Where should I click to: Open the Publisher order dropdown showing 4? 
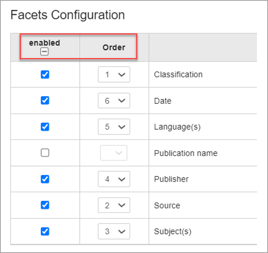pyautogui.click(x=114, y=179)
